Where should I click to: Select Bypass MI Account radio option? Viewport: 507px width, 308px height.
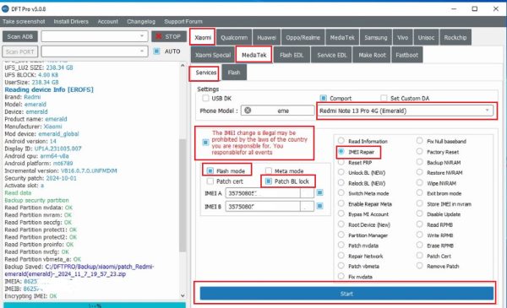[341, 213]
